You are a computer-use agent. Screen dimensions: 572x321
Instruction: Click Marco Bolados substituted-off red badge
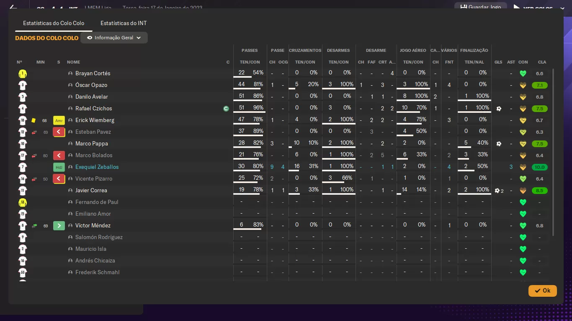[x=59, y=155]
